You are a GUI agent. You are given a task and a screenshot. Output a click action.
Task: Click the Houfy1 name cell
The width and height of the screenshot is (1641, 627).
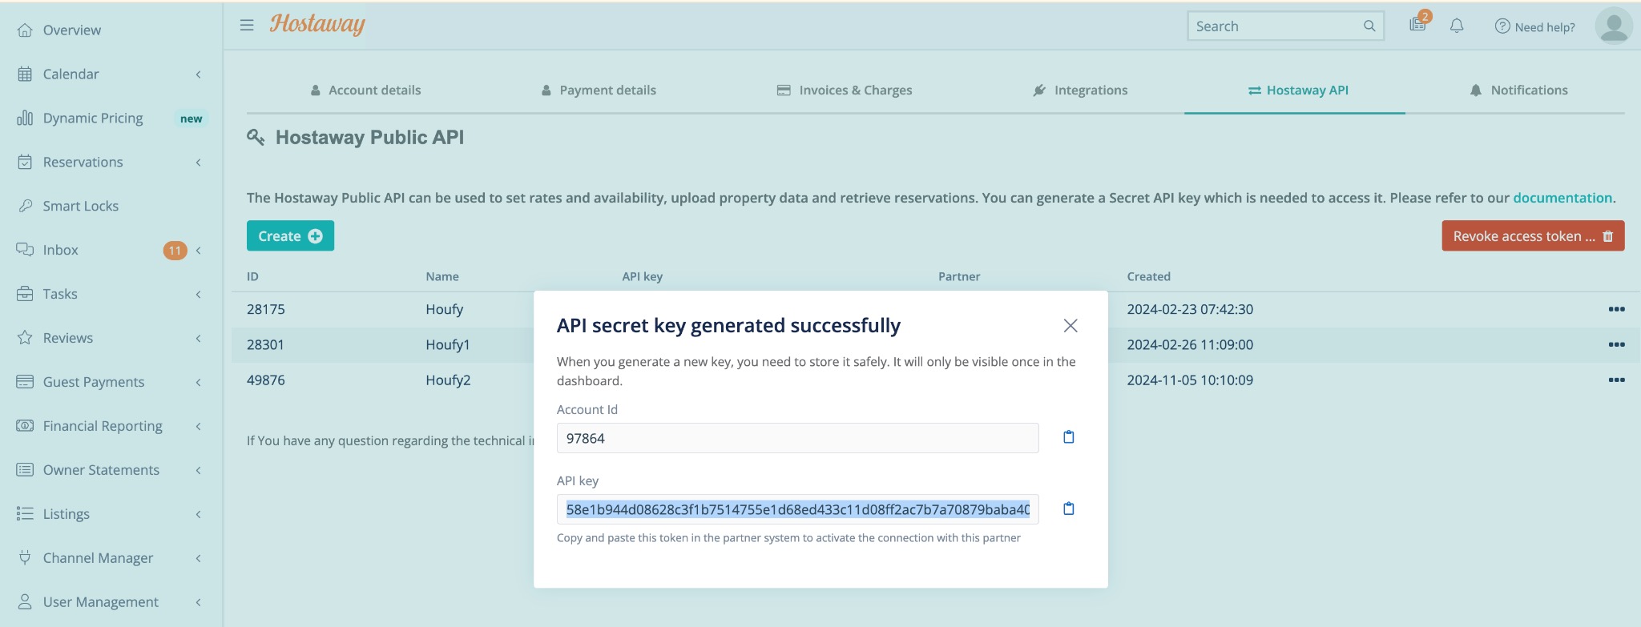click(447, 344)
